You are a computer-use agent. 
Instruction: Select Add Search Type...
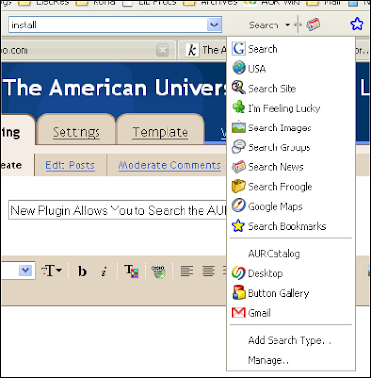(291, 340)
